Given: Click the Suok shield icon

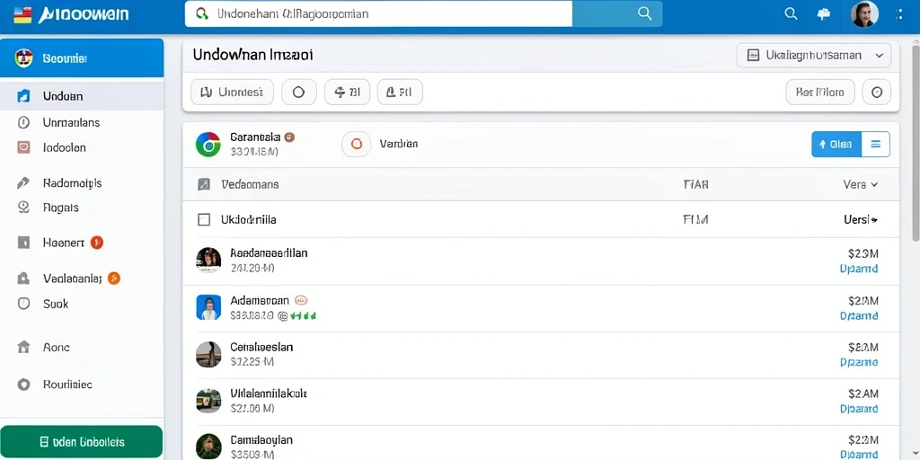Looking at the screenshot, I should 23,304.
